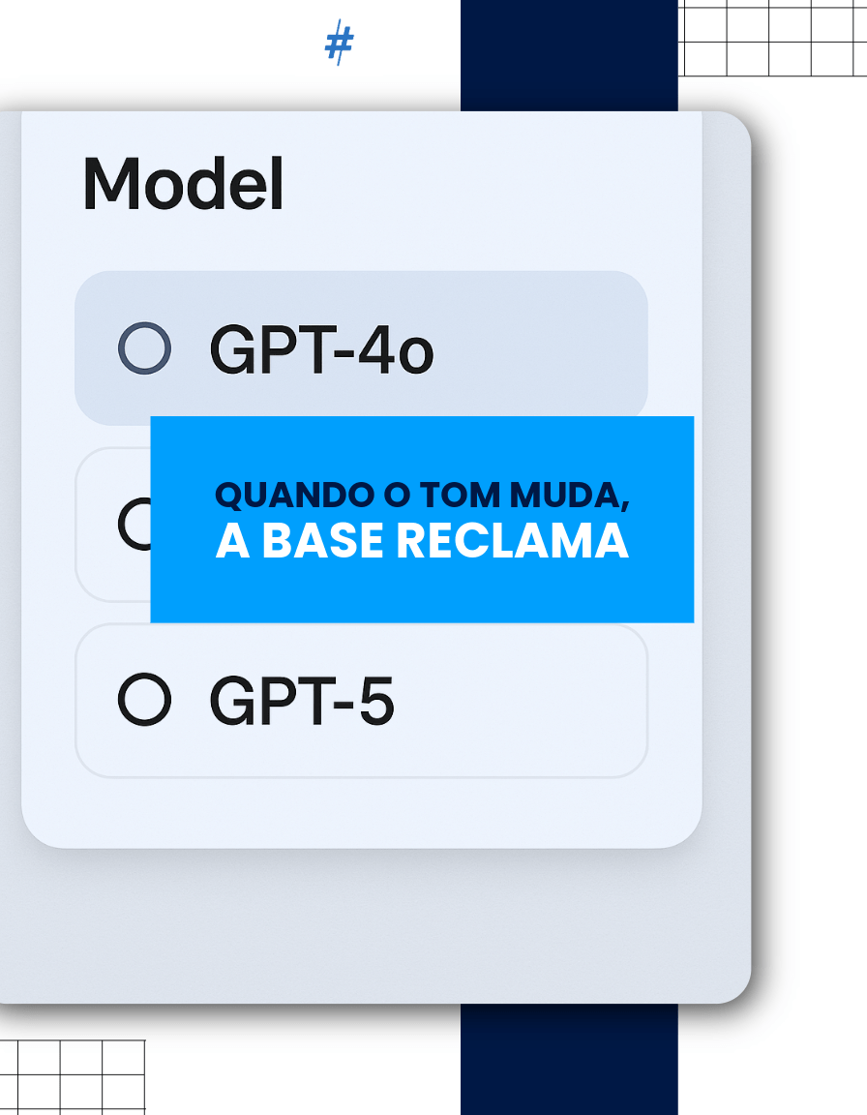Image resolution: width=867 pixels, height=1115 pixels.
Task: Click the blank left edge of the blue banner
Action: tap(179, 581)
